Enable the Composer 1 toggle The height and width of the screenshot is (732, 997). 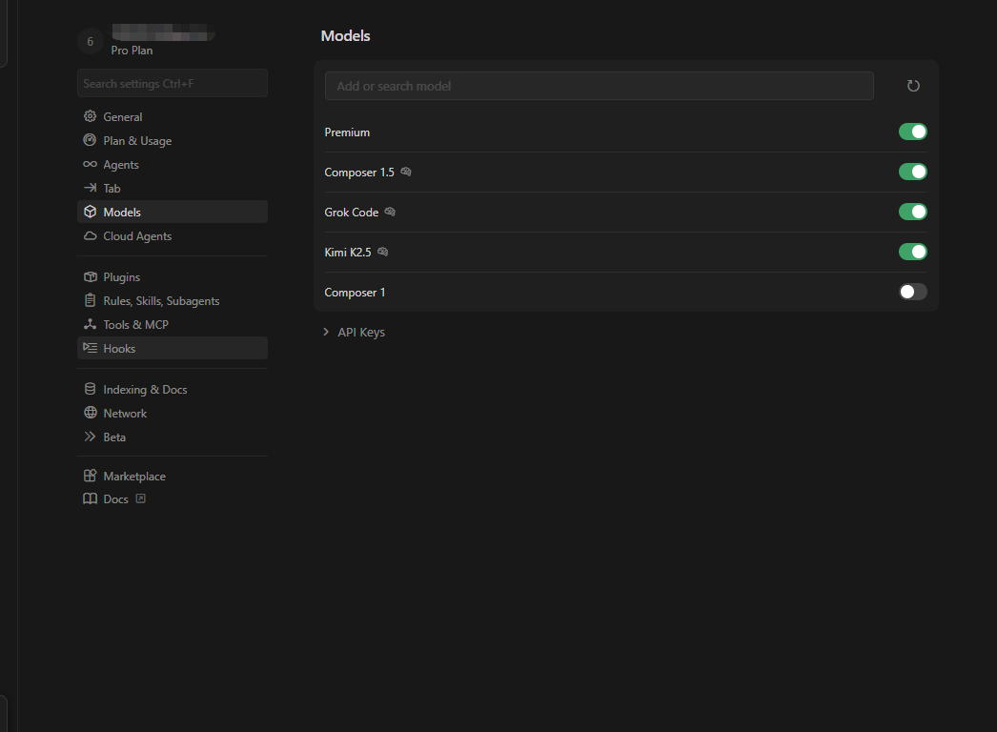912,292
